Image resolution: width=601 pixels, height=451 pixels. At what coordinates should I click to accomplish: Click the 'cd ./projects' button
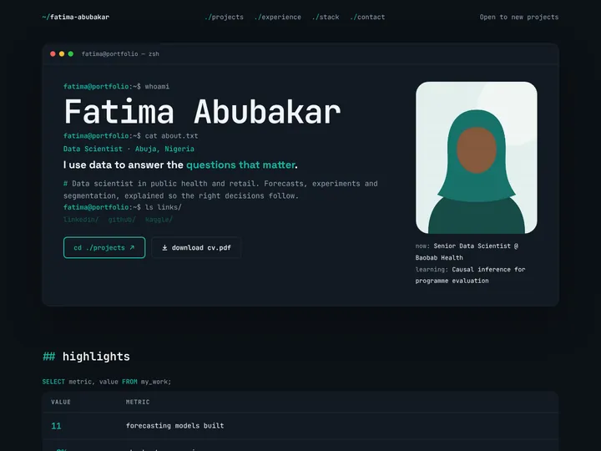click(104, 247)
